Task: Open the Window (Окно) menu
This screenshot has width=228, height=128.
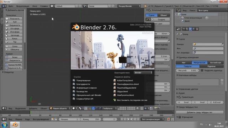Action: tap(35, 6)
